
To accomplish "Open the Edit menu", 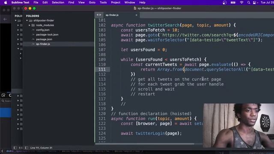I will 45,3.
